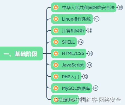Expand the 12-count badge next to PHP入门
125x105 pixels.
85,76
